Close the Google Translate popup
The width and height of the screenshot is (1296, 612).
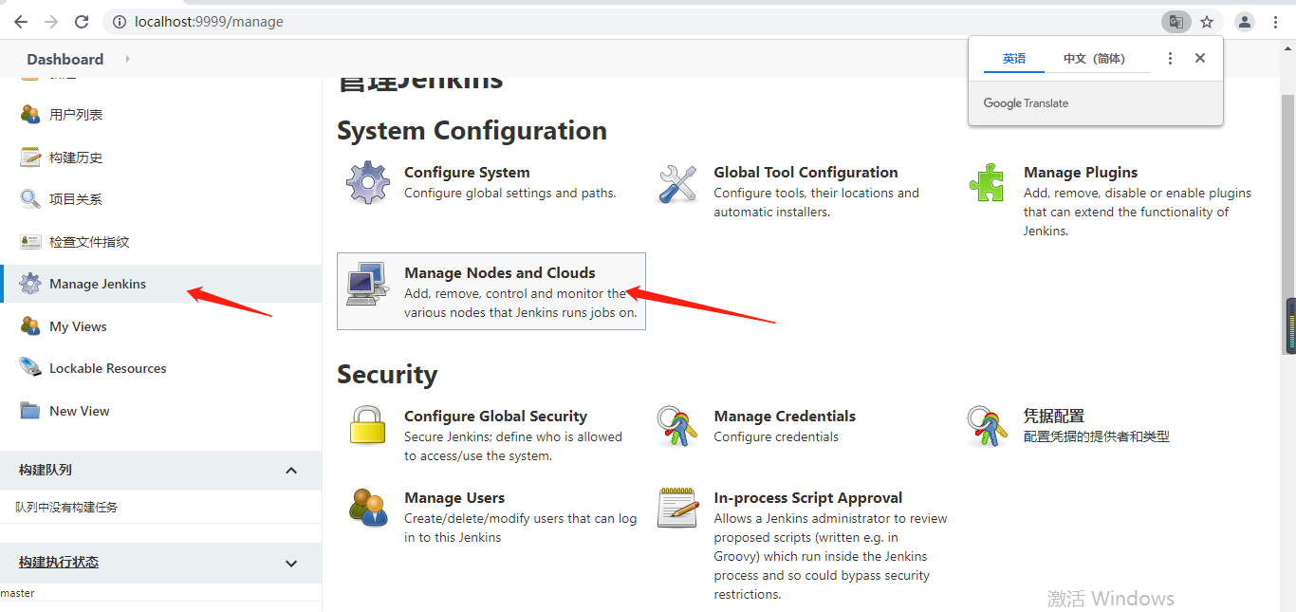[x=1200, y=58]
